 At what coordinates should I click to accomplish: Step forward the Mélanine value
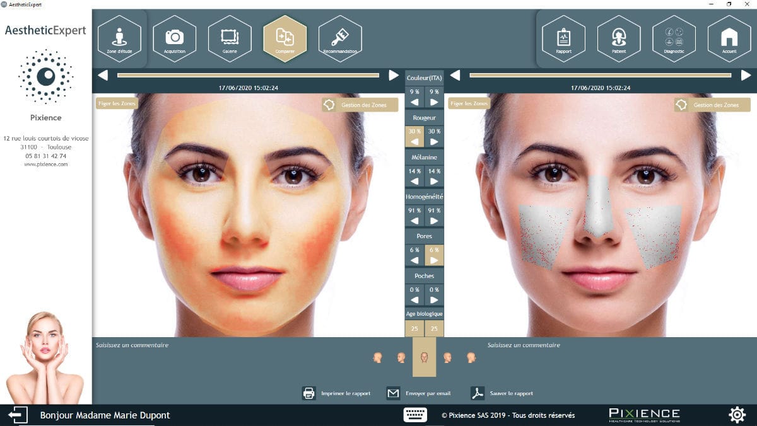coord(433,181)
